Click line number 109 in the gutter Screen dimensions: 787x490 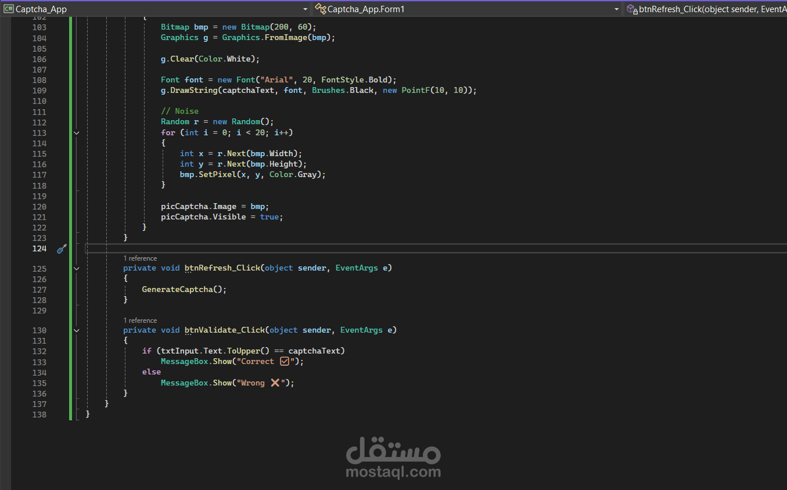click(39, 91)
